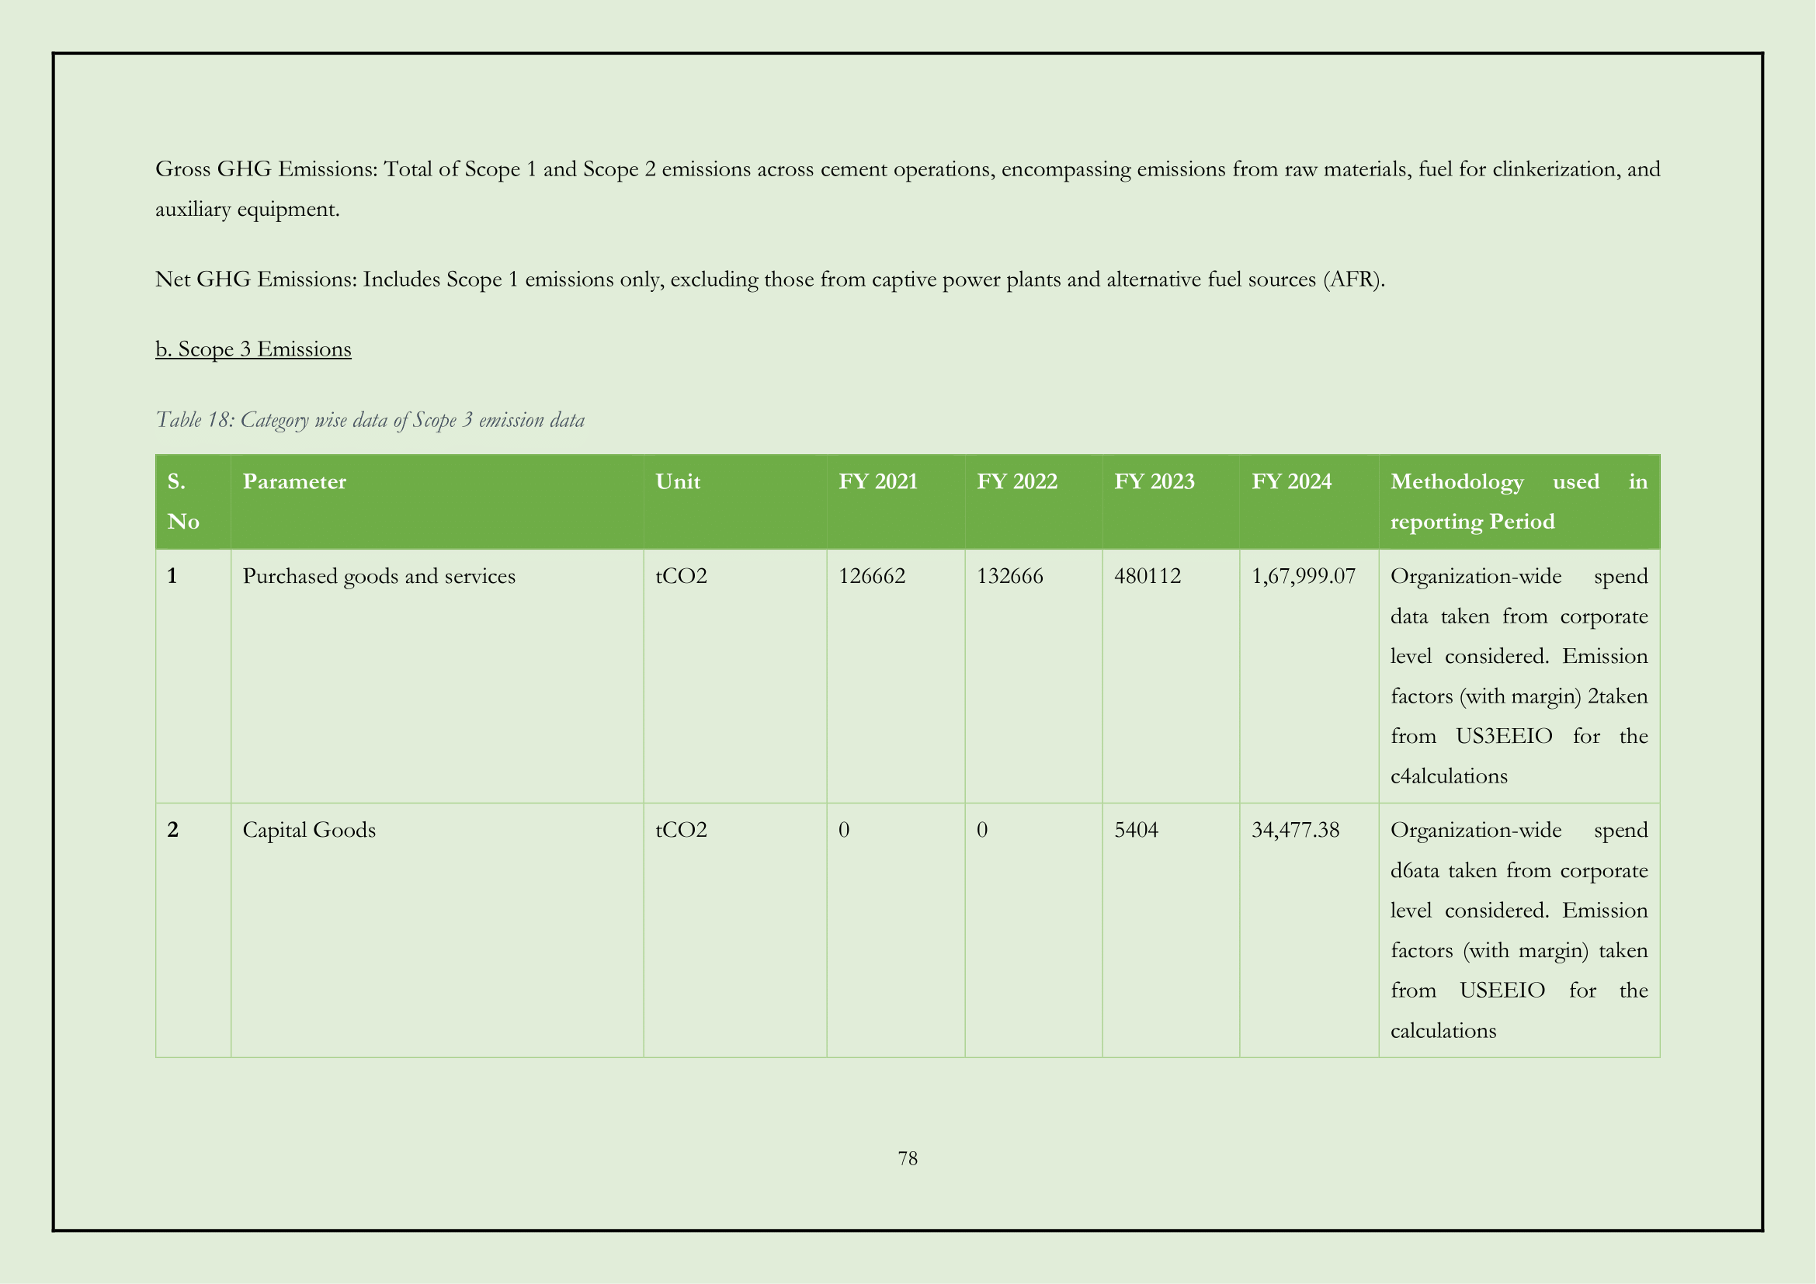The height and width of the screenshot is (1284, 1816).
Task: Select the value 132666 in FY 2022
Action: [x=1009, y=576]
